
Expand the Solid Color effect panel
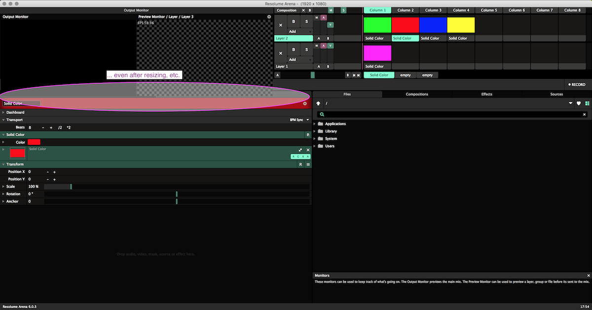click(x=300, y=150)
